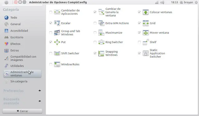Check the Shelf plugin checkbox

(x=139, y=42)
